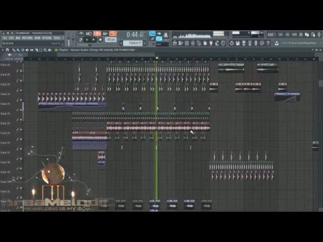Open the FILE menu
This screenshot has width=323, height=242.
(5, 38)
